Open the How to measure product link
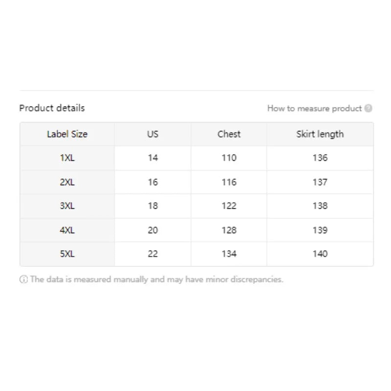Viewport: 391px width, 391px height. (314, 109)
